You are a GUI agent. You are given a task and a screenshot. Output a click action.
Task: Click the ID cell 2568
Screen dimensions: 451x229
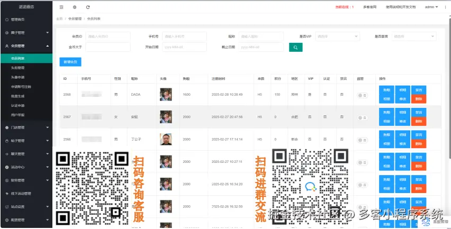tap(67, 95)
